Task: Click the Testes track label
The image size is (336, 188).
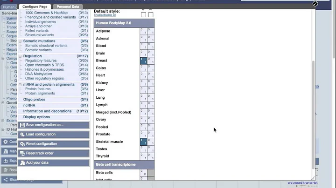Action: pos(101,149)
